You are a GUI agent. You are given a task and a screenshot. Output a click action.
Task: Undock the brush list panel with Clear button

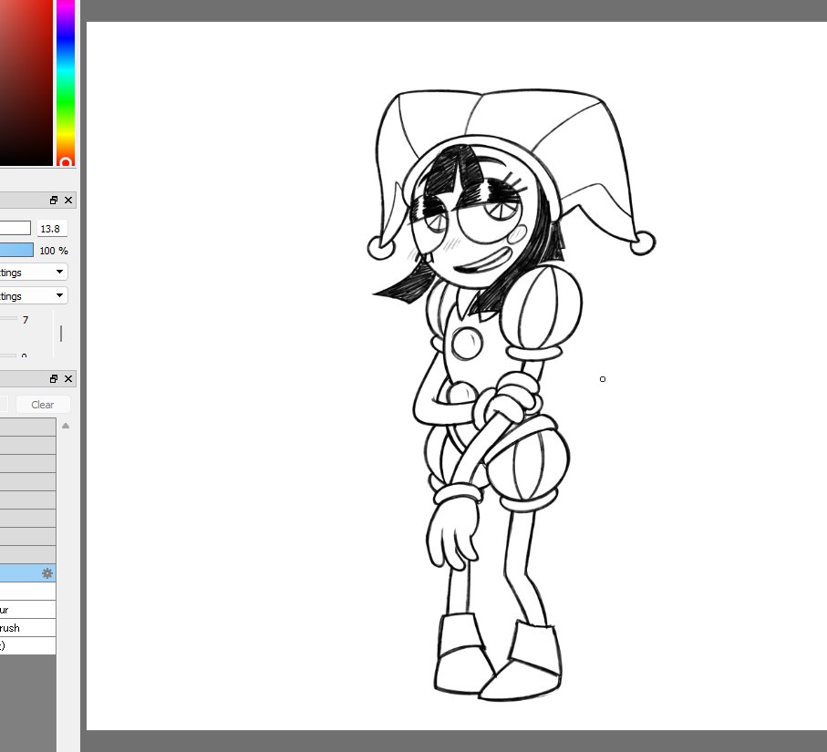53,378
